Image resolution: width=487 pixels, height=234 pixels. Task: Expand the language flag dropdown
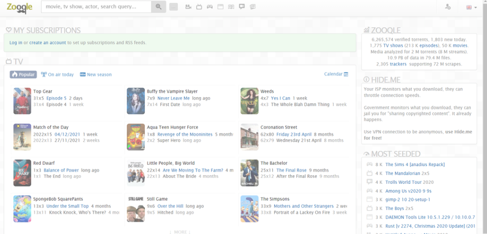click(x=472, y=7)
